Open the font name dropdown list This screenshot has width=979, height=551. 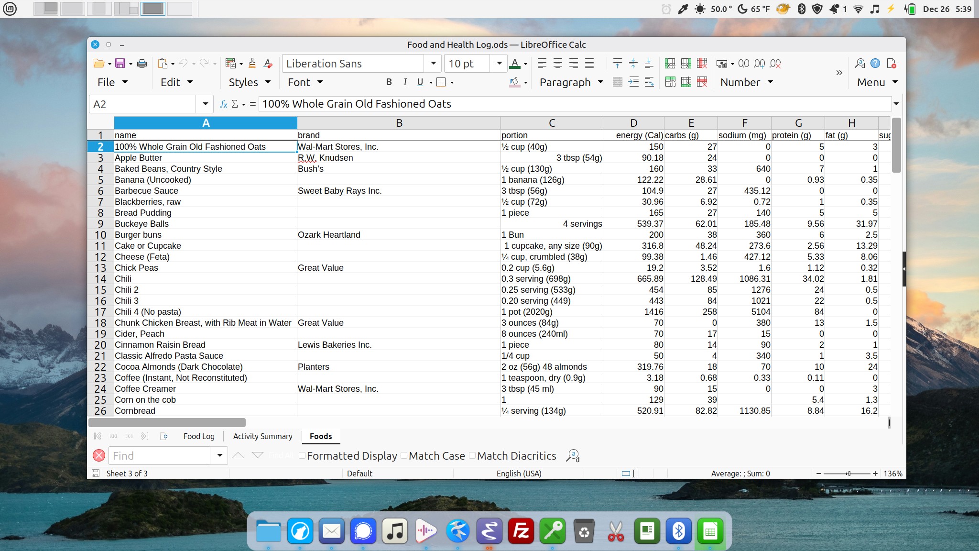[433, 64]
